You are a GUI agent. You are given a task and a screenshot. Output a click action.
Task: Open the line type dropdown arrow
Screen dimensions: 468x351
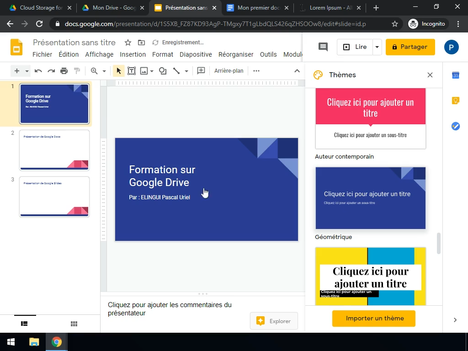(186, 71)
